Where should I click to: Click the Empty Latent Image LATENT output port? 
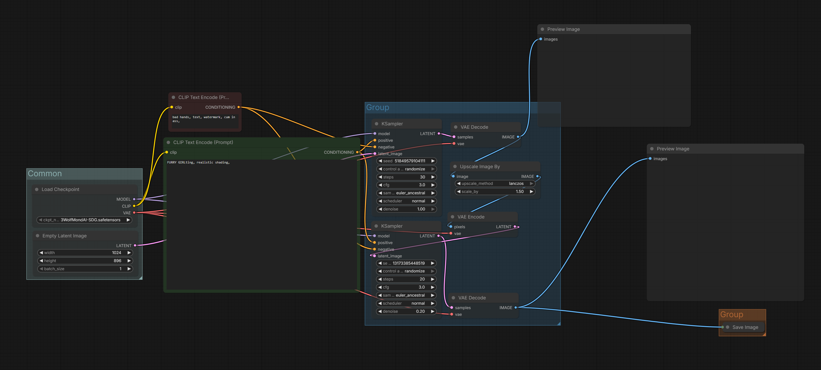click(135, 246)
